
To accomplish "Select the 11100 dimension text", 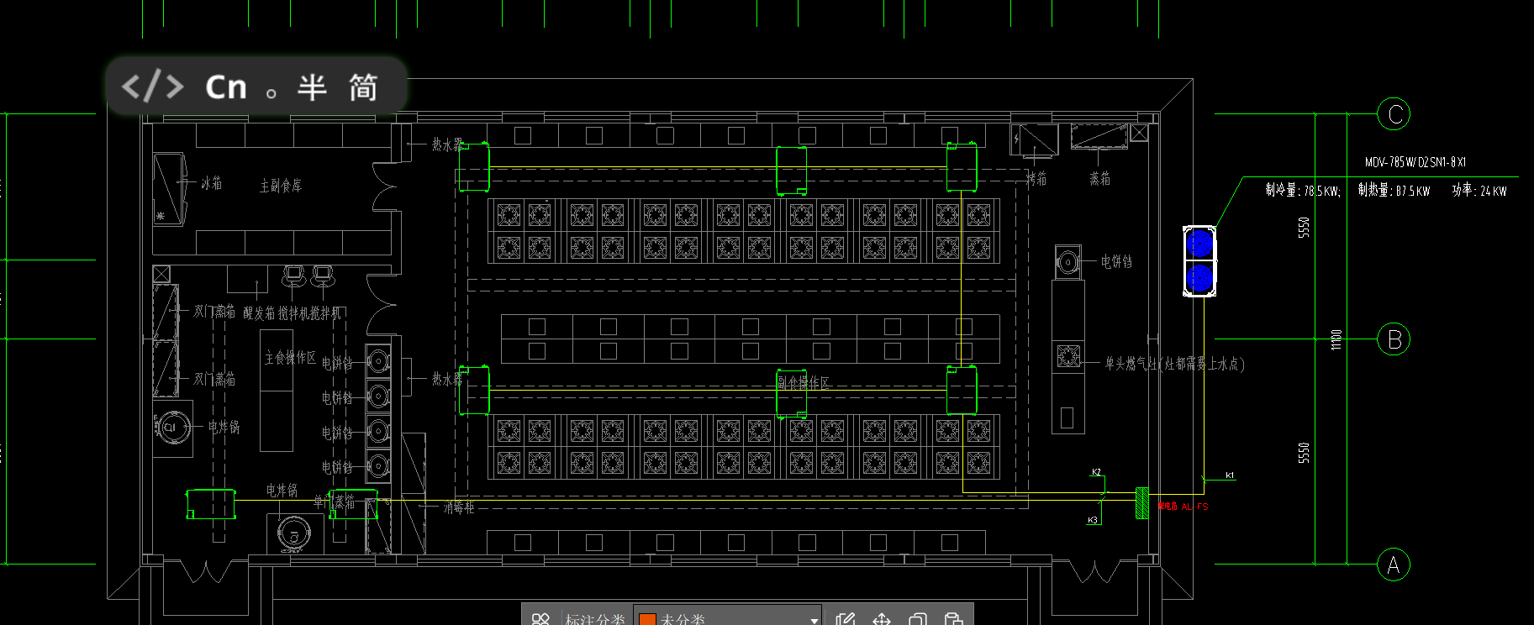I will 1336,339.
